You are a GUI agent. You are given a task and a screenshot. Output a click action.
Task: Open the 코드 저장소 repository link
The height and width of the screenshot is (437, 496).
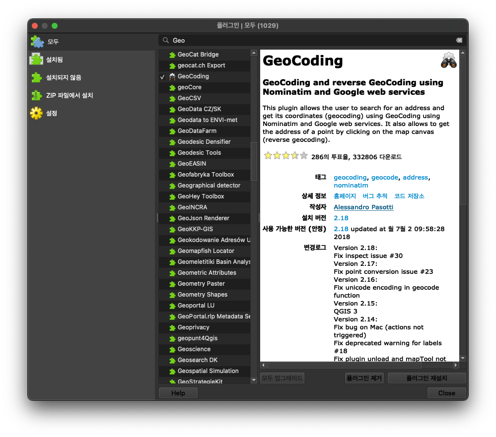(x=409, y=196)
